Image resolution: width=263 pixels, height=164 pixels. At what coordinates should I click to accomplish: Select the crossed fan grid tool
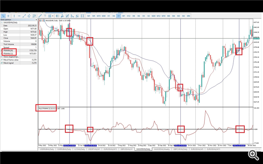tap(67, 16)
